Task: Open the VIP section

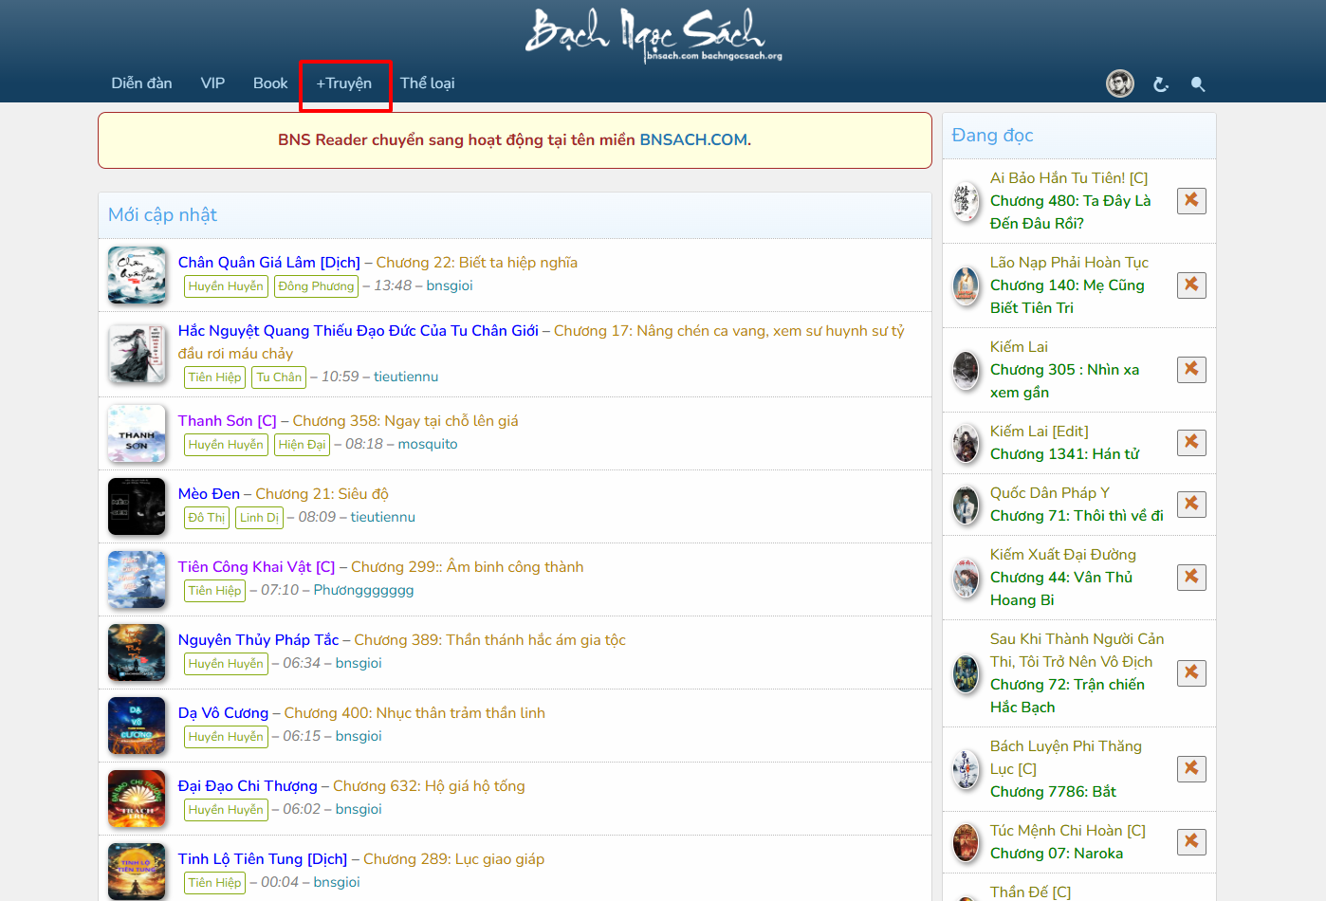Action: point(212,83)
